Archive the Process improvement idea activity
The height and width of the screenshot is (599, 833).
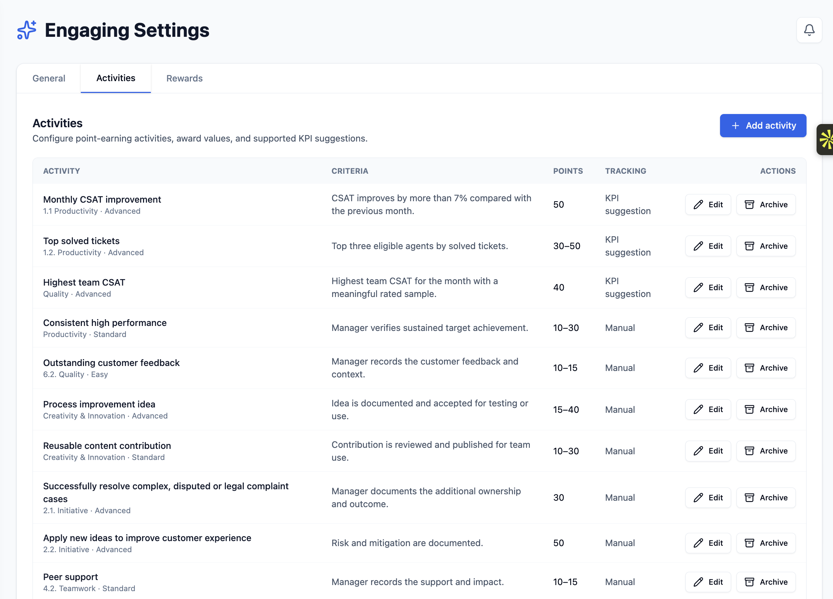point(766,410)
